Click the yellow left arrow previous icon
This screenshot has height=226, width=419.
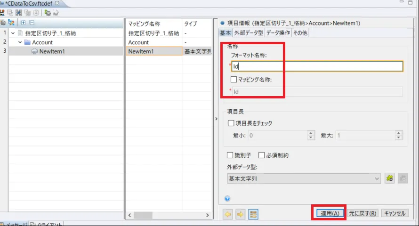point(228,214)
